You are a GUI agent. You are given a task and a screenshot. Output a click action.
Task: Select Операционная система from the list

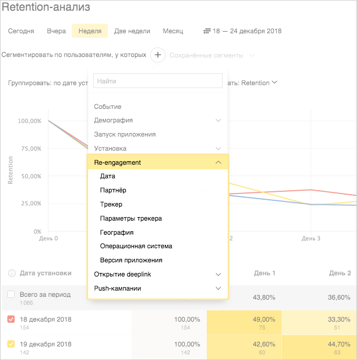tap(136, 246)
